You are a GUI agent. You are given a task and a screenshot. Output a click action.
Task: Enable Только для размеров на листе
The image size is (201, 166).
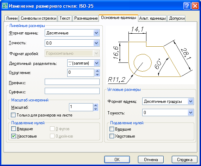[13, 115]
